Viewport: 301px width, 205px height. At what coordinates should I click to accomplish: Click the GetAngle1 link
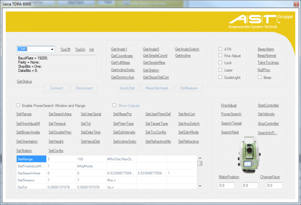pyautogui.click(x=119, y=49)
